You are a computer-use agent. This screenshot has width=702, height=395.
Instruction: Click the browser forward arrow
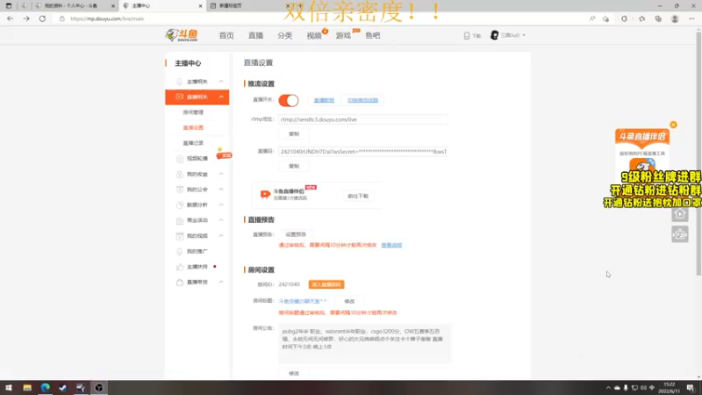click(x=26, y=18)
